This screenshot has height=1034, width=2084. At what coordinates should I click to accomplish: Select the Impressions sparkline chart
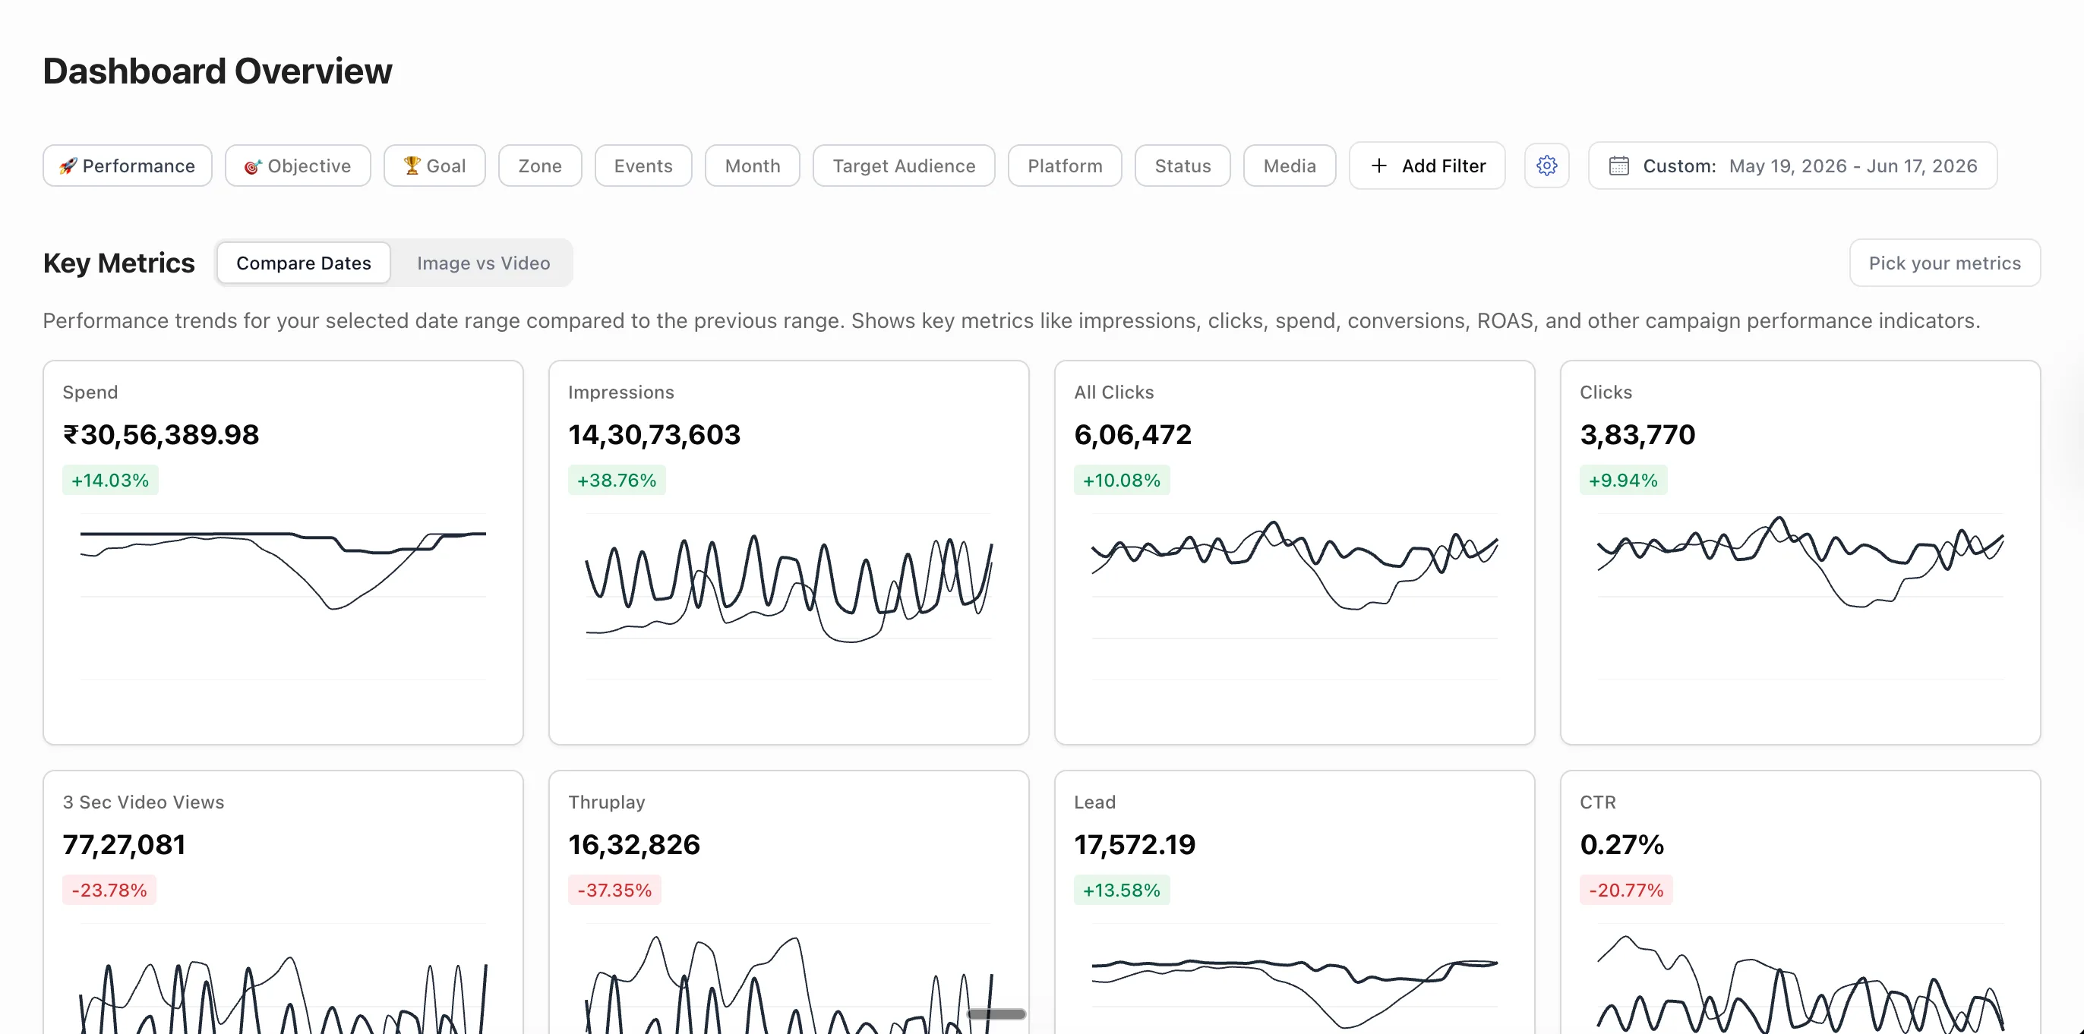pyautogui.click(x=789, y=597)
